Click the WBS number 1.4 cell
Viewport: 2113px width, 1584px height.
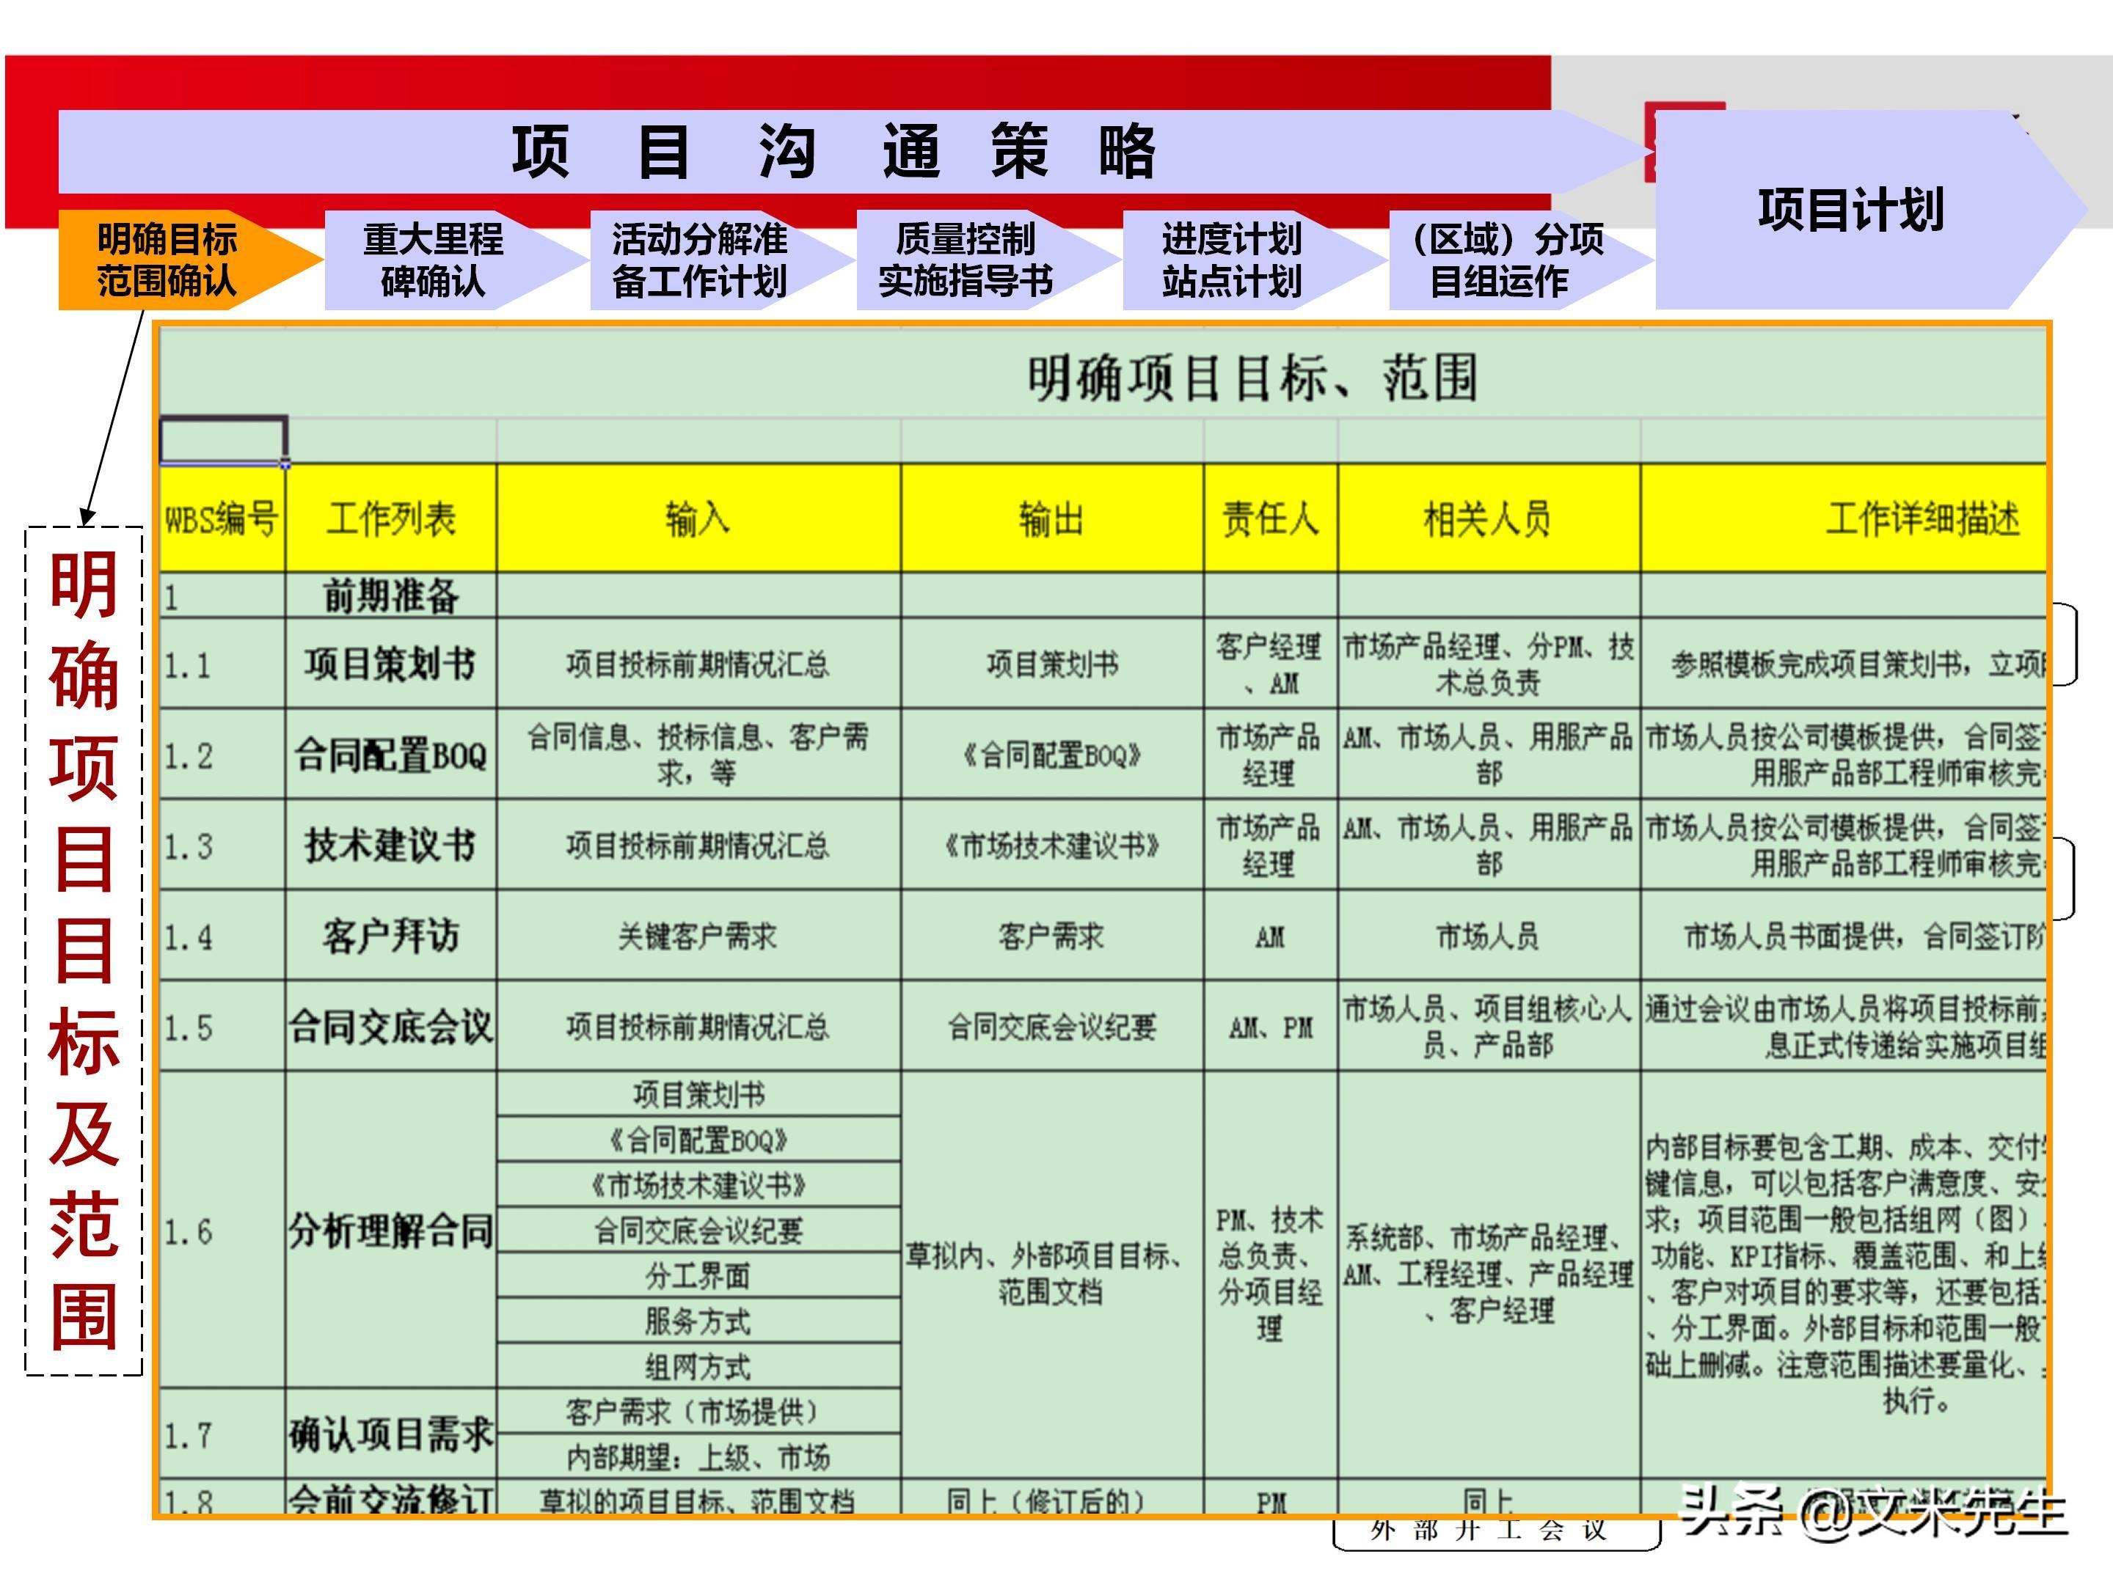[x=222, y=935]
